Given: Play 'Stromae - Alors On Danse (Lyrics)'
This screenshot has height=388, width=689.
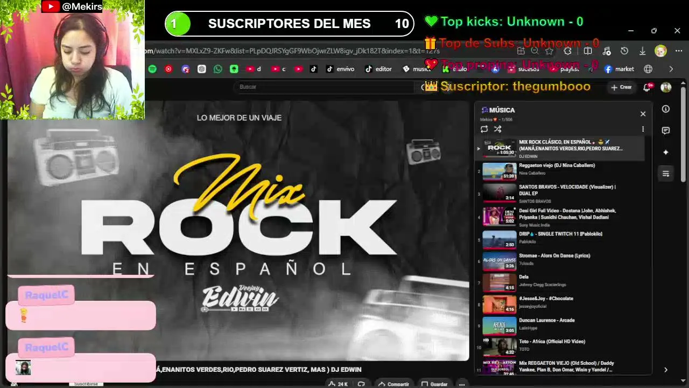Looking at the screenshot, I should pos(559,261).
